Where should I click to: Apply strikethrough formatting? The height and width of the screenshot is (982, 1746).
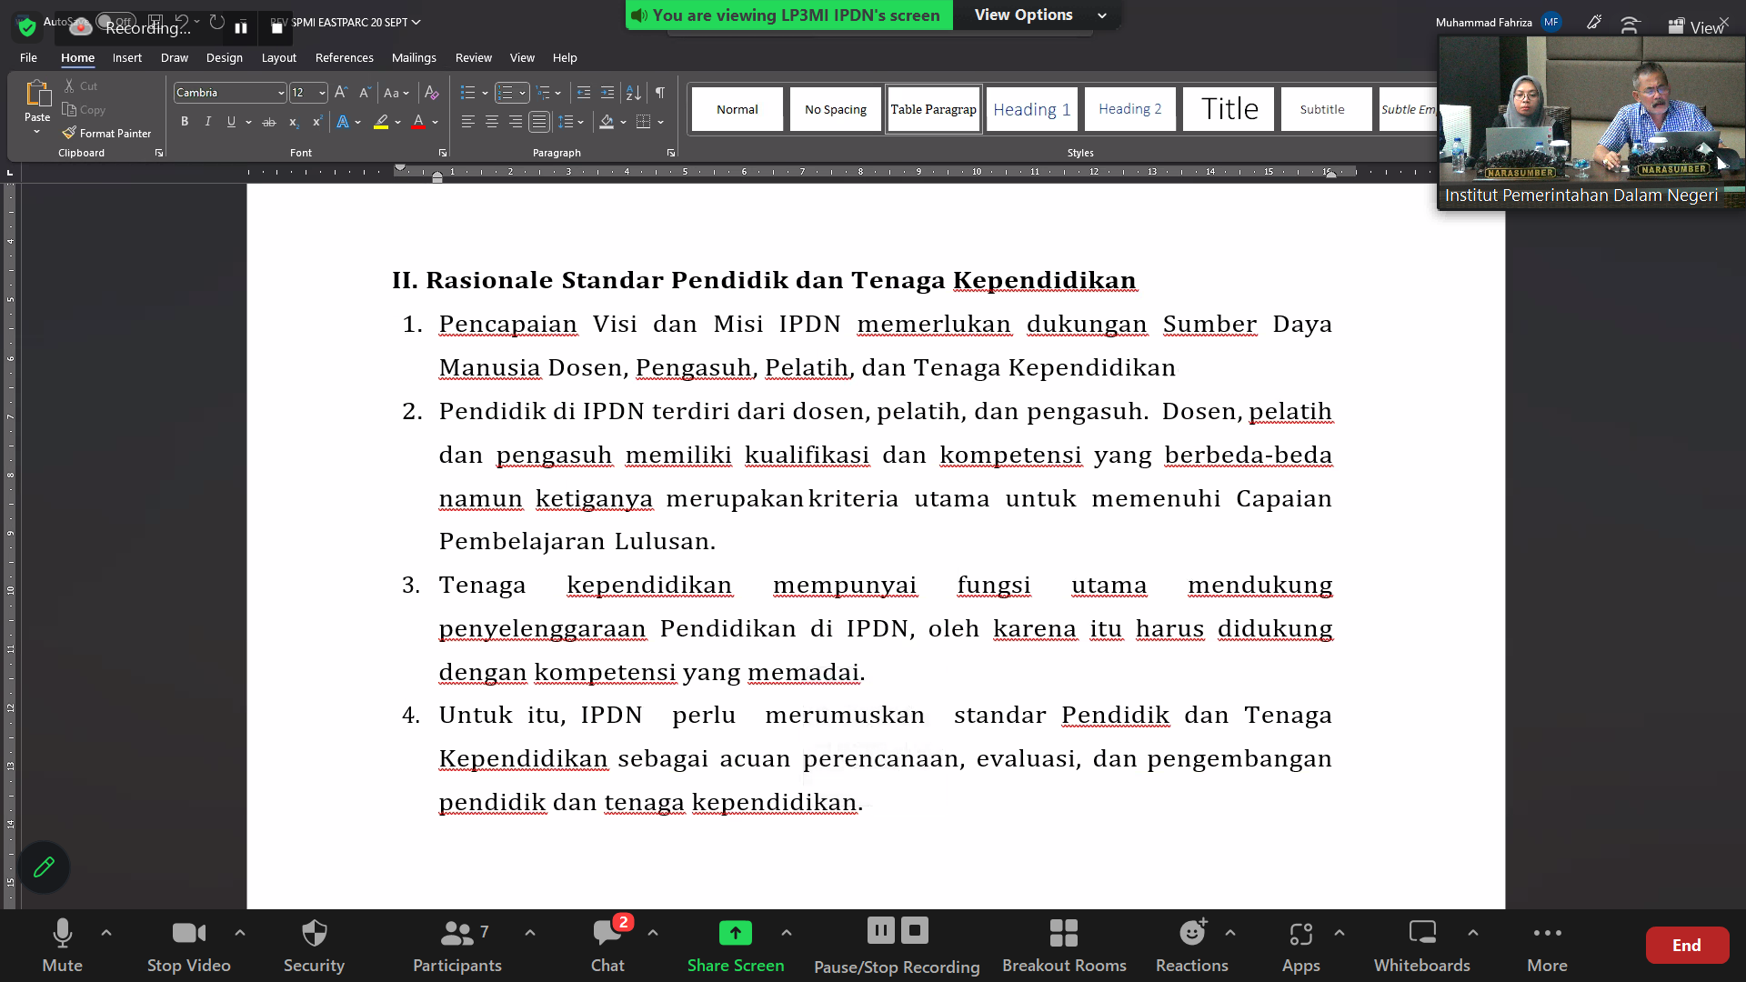pyautogui.click(x=268, y=122)
